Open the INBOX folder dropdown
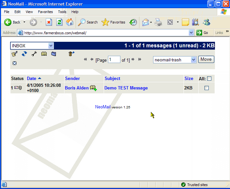 coord(51,46)
